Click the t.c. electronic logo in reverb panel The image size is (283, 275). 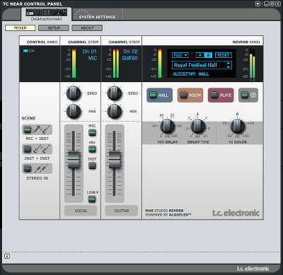point(236,213)
